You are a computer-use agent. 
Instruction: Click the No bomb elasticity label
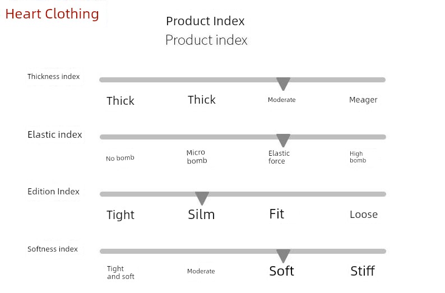tap(120, 158)
